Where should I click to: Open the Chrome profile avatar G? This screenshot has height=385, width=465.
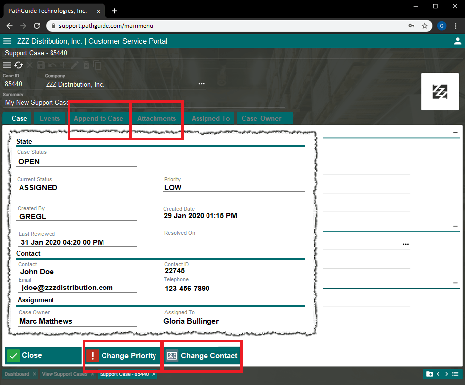pyautogui.click(x=442, y=26)
